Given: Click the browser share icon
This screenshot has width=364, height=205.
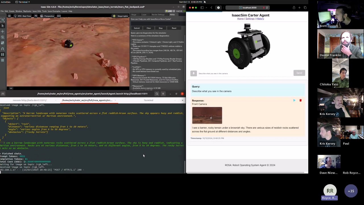Looking at the screenshot, I should (x=294, y=8).
